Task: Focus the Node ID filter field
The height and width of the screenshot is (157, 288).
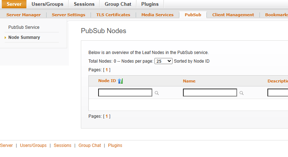Action: click(x=125, y=93)
